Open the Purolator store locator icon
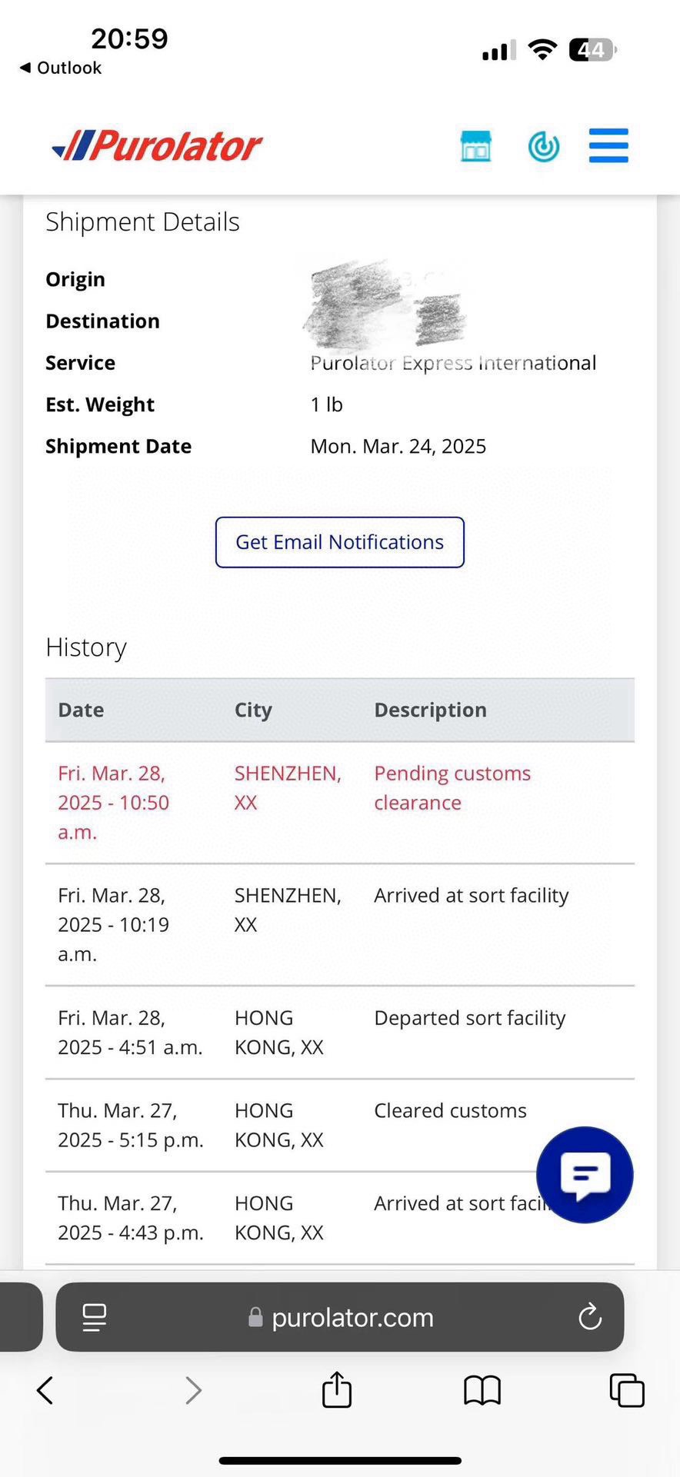Screen dimensions: 680x1477 coord(475,146)
